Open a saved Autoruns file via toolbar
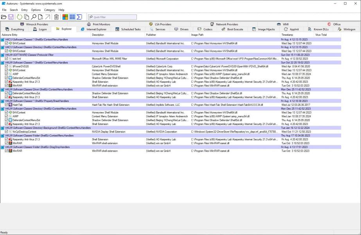The height and width of the screenshot is (235, 361). click(4, 17)
